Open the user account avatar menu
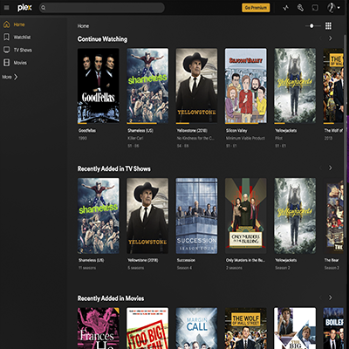 [x=333, y=8]
